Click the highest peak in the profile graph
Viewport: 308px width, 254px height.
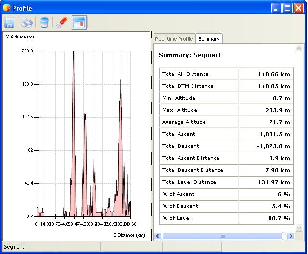point(74,52)
